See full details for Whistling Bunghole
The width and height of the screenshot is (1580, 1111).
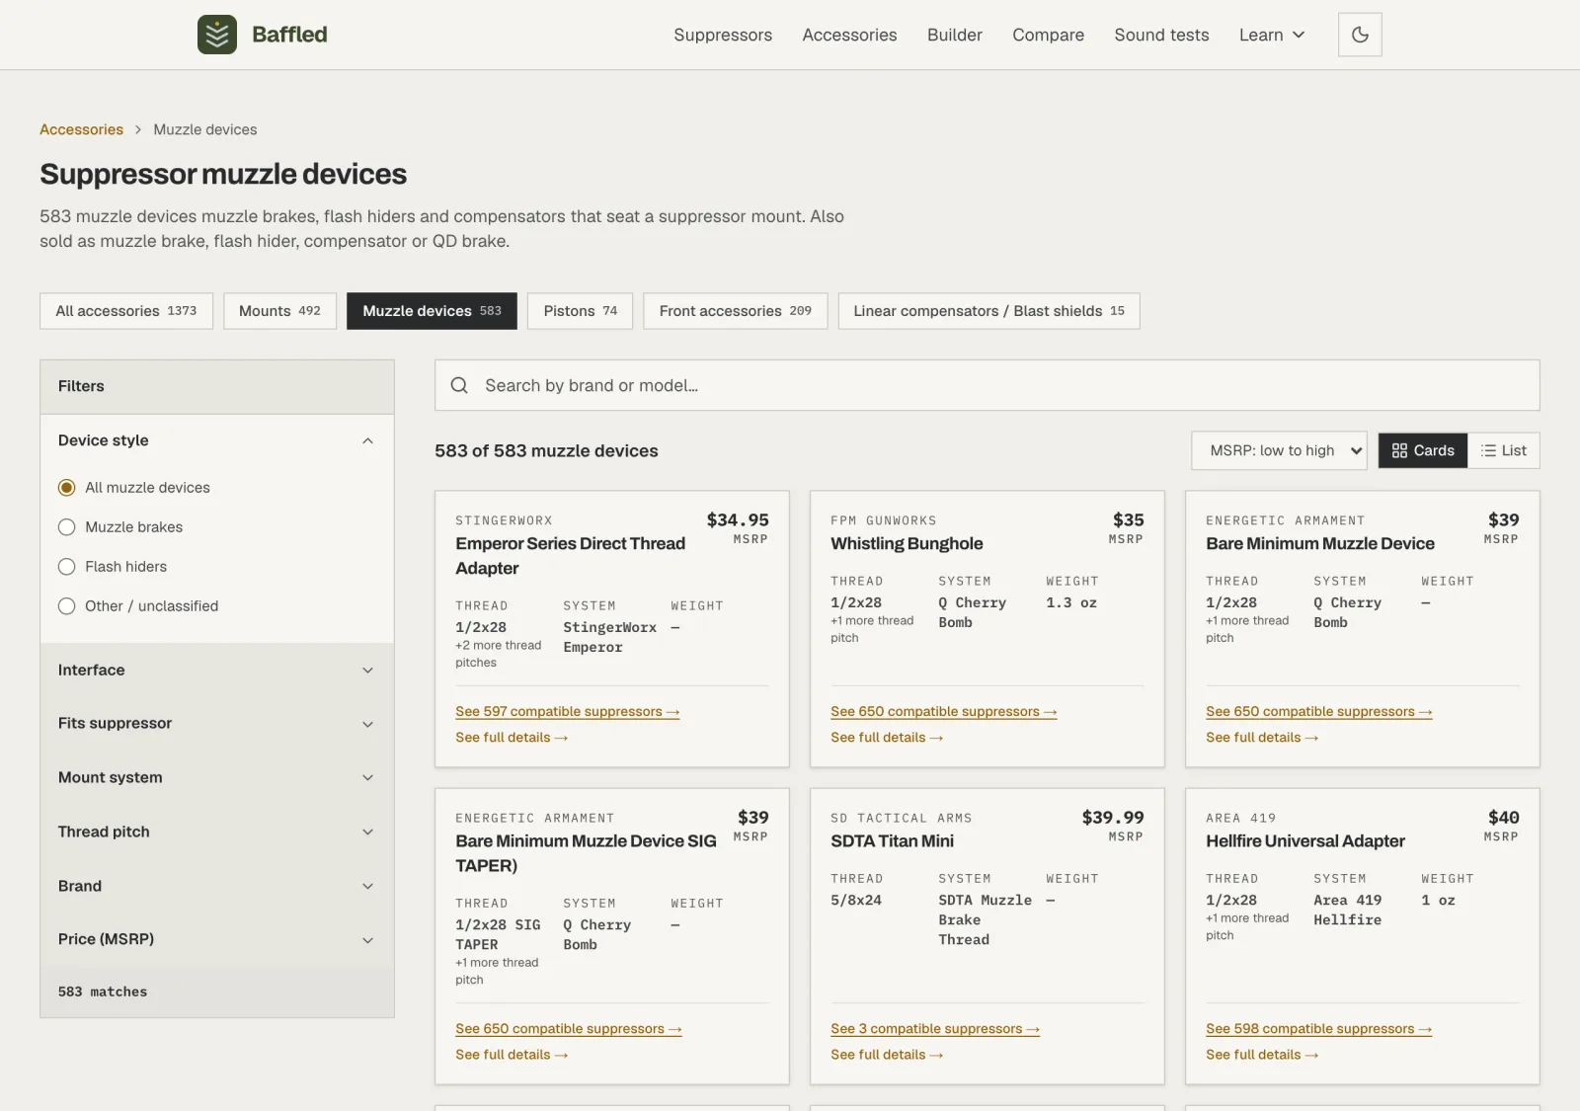point(887,738)
